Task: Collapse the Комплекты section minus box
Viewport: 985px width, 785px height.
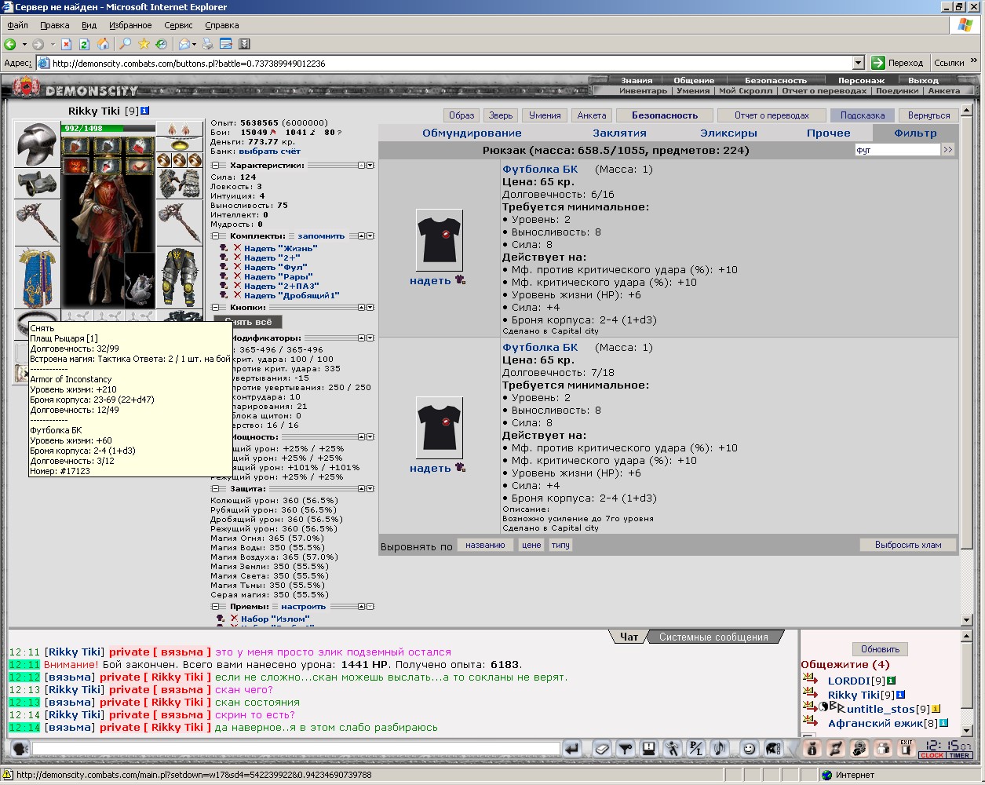Action: pyautogui.click(x=216, y=235)
